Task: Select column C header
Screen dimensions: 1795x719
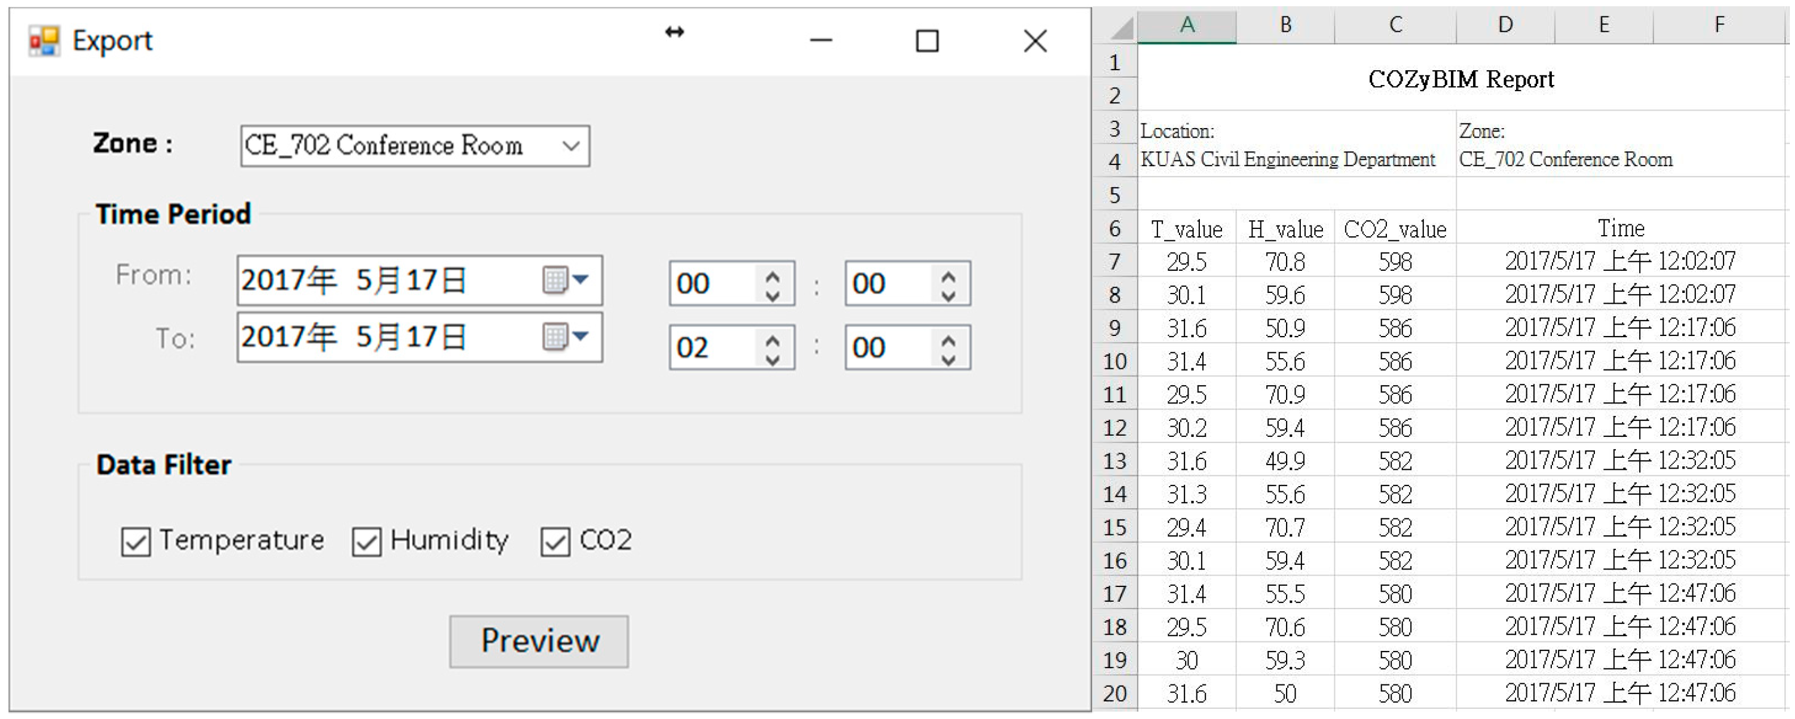Action: [1395, 25]
